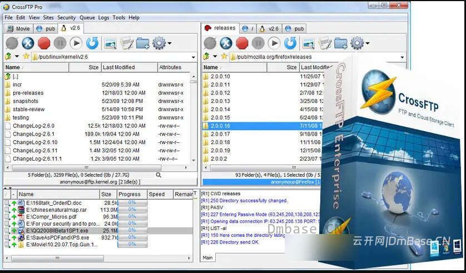This screenshot has width=466, height=273.
Task: Tick the checkbox for E:\168talk_OrderID.doc
Action: (x=7, y=203)
